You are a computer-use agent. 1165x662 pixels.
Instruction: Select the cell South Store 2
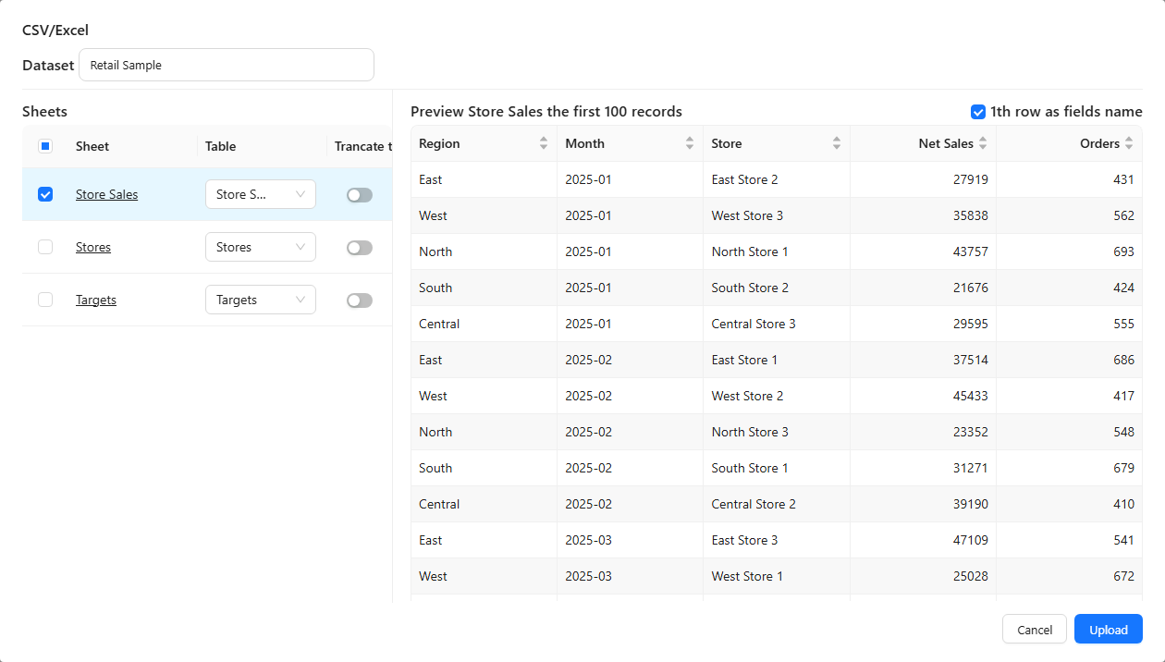tap(777, 288)
